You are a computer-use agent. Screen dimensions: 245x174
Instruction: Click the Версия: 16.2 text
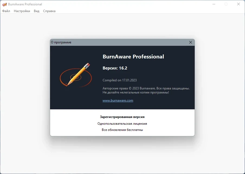(x=115, y=68)
